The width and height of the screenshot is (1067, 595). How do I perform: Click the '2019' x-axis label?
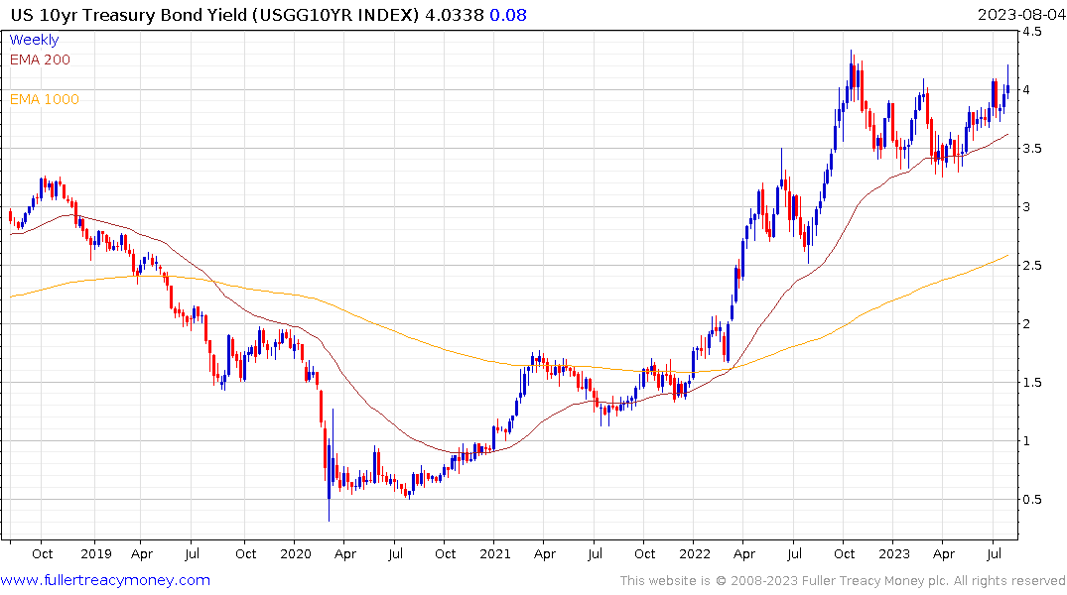coord(96,554)
